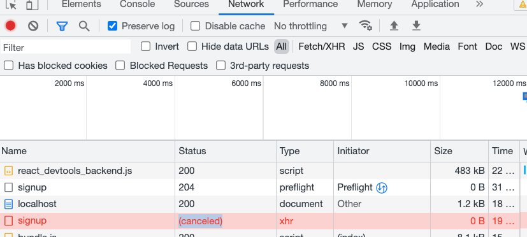Filter by WS requests

click(517, 47)
